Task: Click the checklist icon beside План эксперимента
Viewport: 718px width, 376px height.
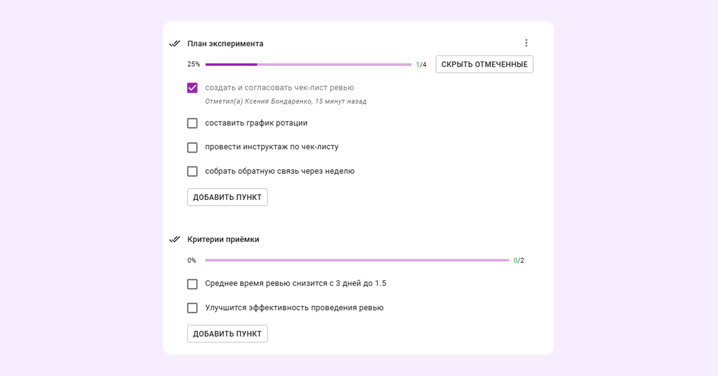Action: coord(174,44)
